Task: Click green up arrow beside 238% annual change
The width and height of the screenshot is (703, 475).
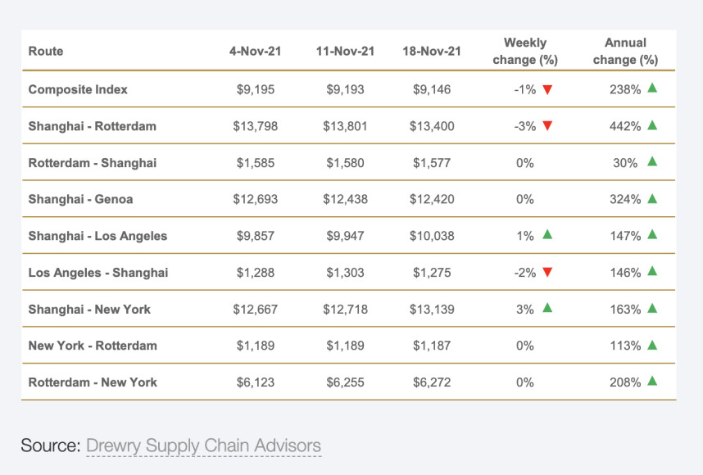Action: coord(652,88)
